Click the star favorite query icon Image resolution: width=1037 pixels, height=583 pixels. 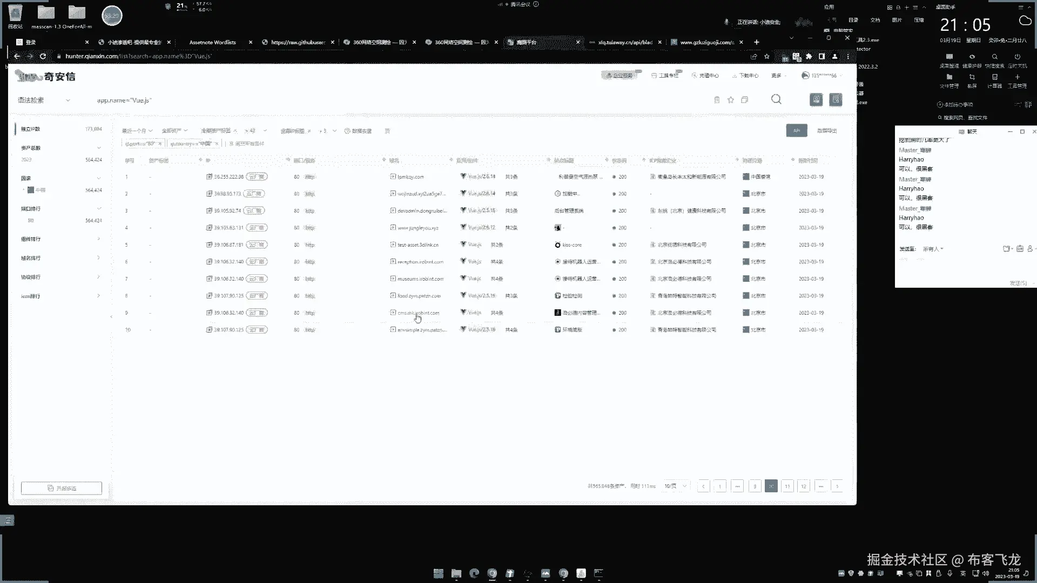(731, 100)
